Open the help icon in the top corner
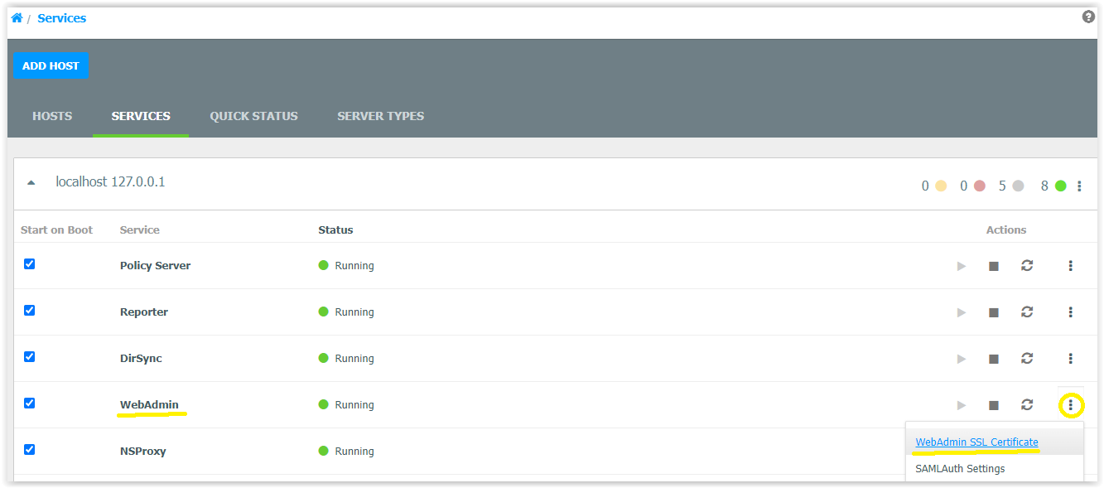The image size is (1104, 488). click(x=1088, y=16)
